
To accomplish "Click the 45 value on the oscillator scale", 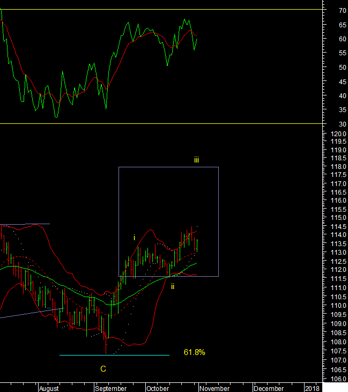I will pyautogui.click(x=342, y=82).
